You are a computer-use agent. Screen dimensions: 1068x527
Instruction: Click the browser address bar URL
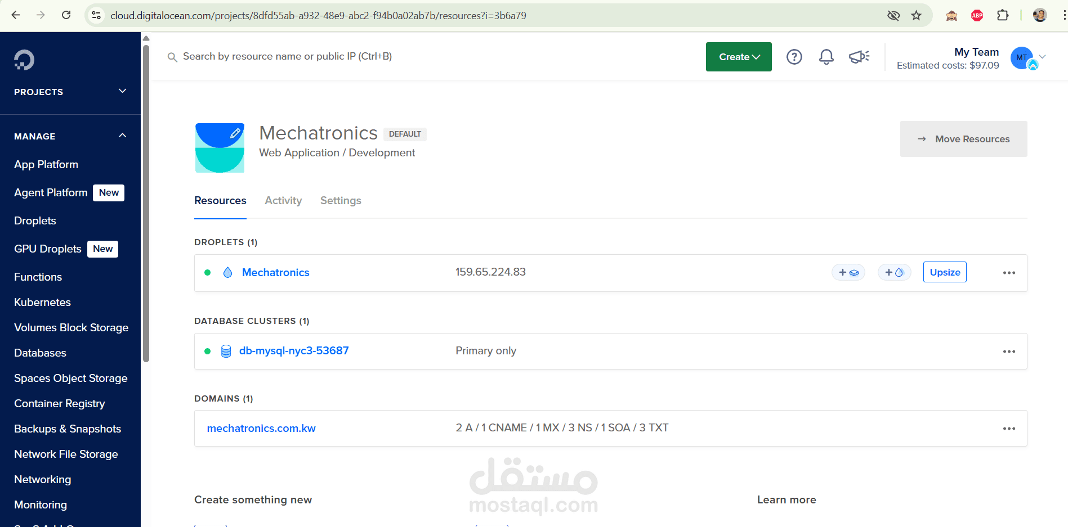pyautogui.click(x=318, y=16)
